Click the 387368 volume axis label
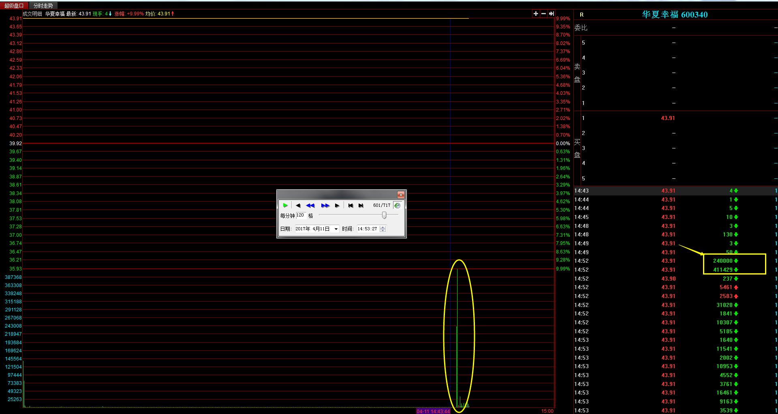This screenshot has width=778, height=414. coord(13,277)
